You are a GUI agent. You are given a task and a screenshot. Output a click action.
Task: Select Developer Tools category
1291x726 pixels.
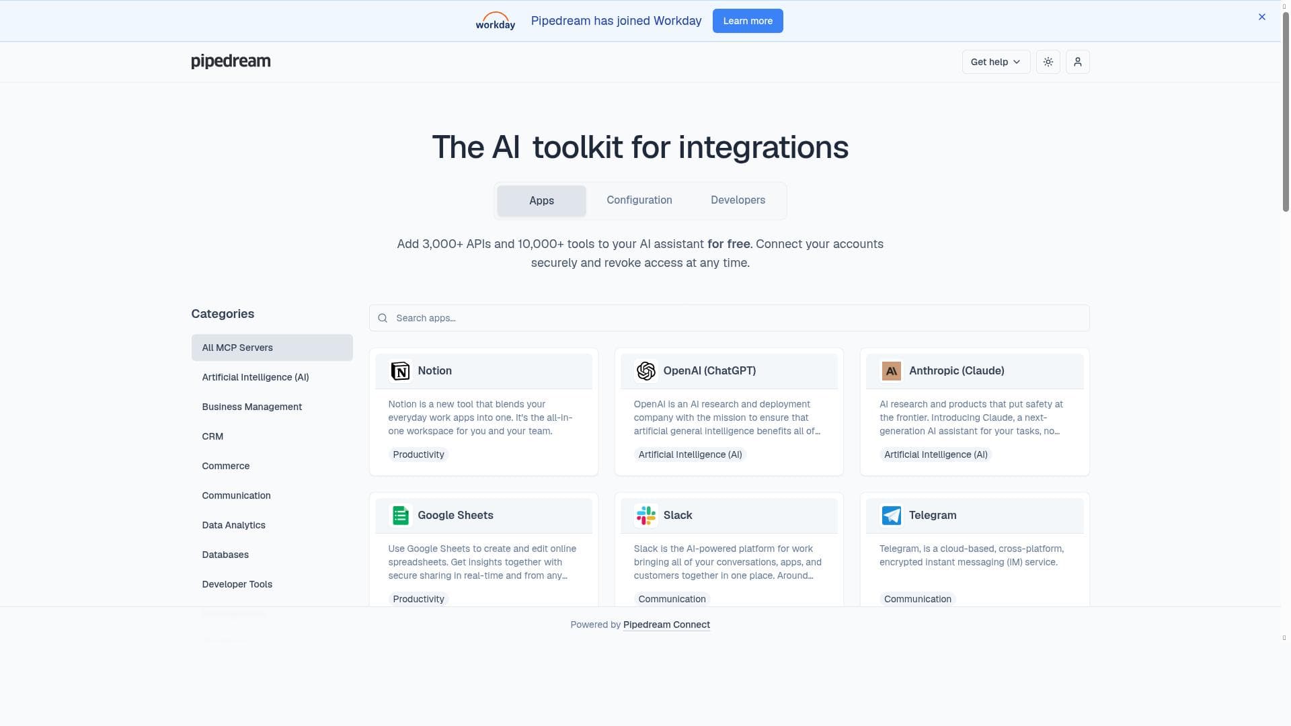click(x=272, y=584)
